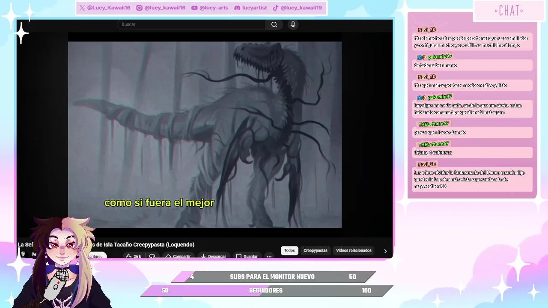Click the @lucy_kawaii19 TikTok handle text

pyautogui.click(x=301, y=8)
